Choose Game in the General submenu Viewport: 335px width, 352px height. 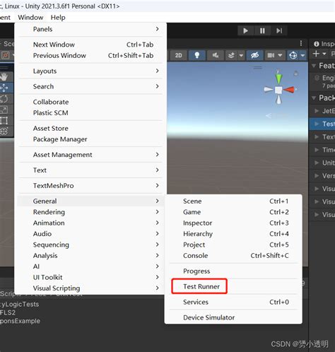click(x=233, y=212)
